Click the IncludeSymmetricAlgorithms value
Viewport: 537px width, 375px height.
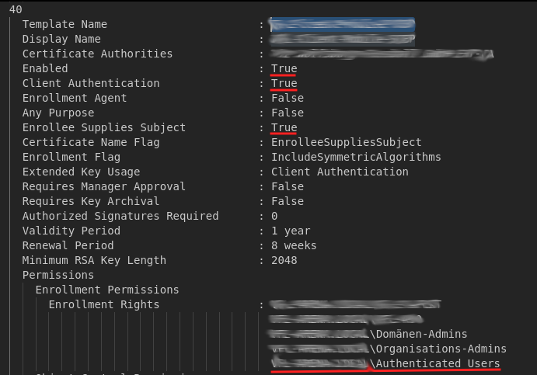356,158
